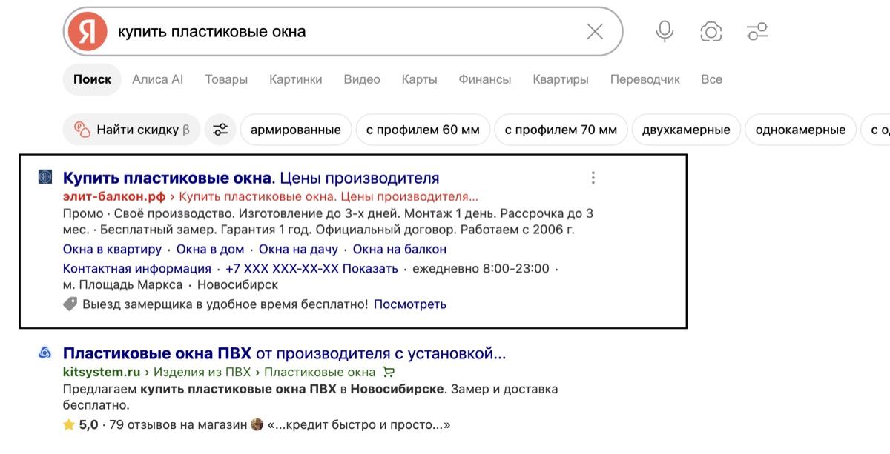Viewport: 890px width, 454px height.
Task: Click the ежедневно 8:00-23:00 hours text
Action: pyautogui.click(x=481, y=268)
